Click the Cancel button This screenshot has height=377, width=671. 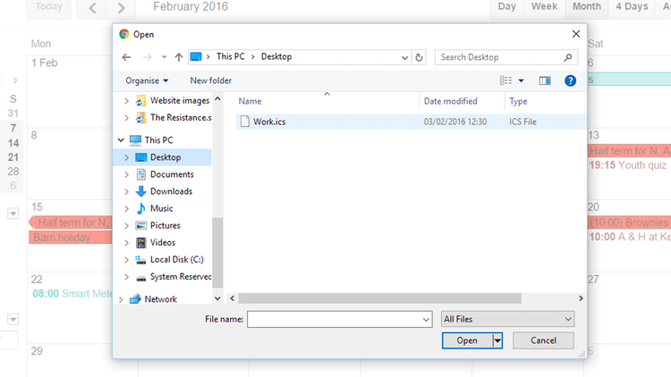coord(543,340)
